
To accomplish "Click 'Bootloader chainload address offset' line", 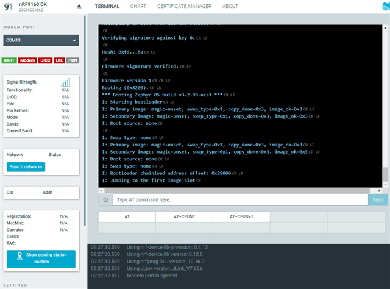I will [x=166, y=173].
